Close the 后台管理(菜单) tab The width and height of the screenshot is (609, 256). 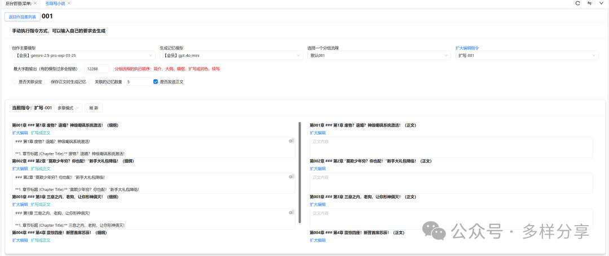(36, 3)
